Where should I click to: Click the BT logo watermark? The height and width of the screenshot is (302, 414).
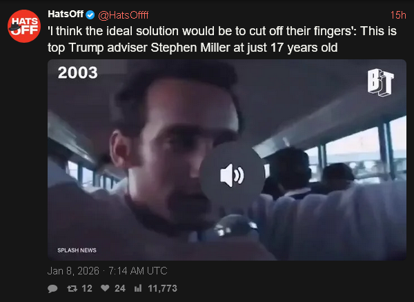point(380,83)
